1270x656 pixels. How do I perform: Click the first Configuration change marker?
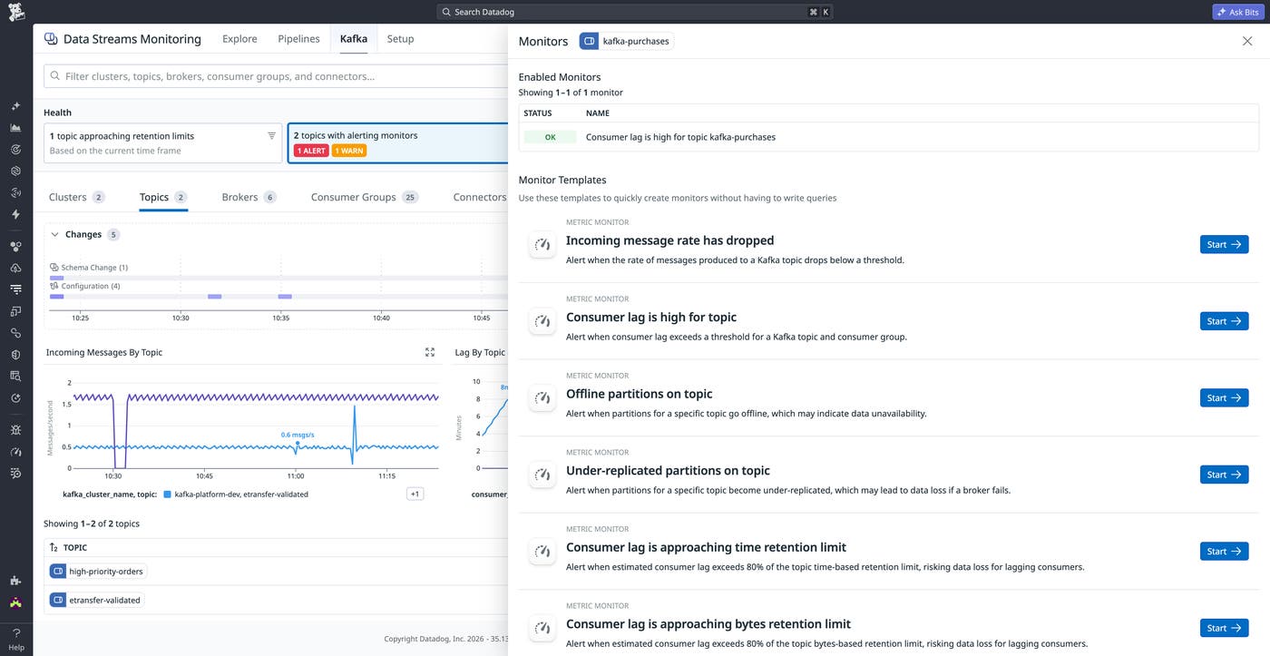pyautogui.click(x=56, y=297)
